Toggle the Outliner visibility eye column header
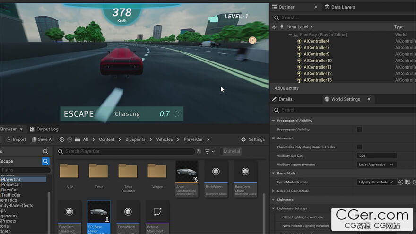 tap(274, 27)
